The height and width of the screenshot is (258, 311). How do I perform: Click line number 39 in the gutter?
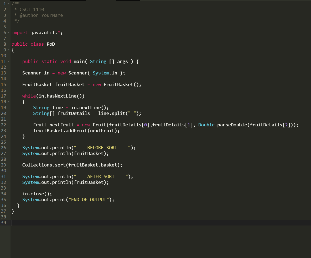point(4,223)
